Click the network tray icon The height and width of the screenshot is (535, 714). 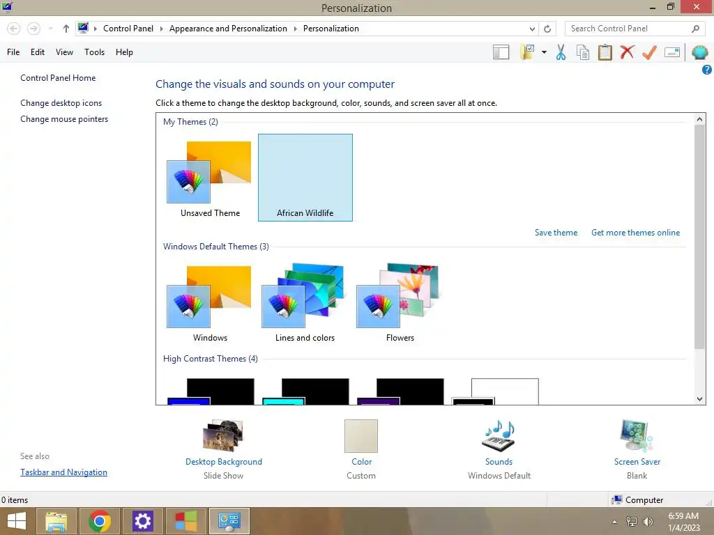[632, 522]
